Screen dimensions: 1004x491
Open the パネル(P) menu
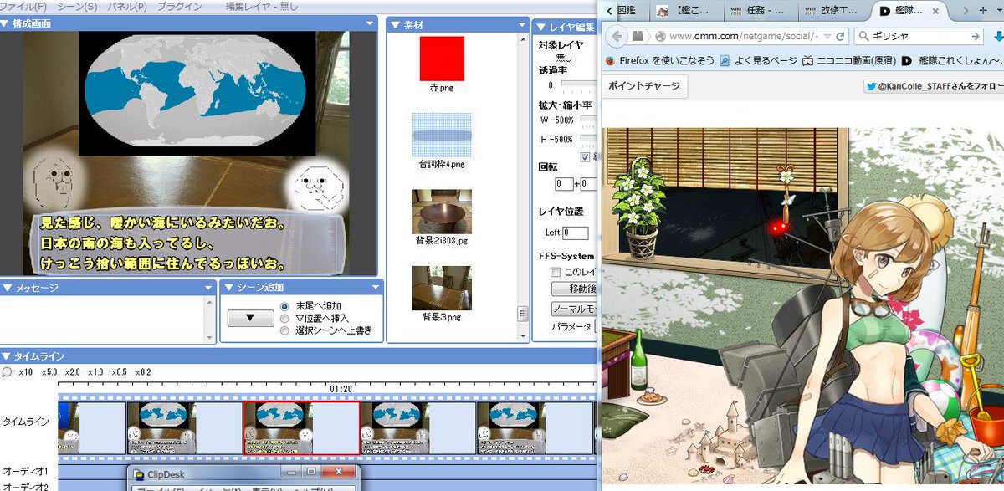125,6
